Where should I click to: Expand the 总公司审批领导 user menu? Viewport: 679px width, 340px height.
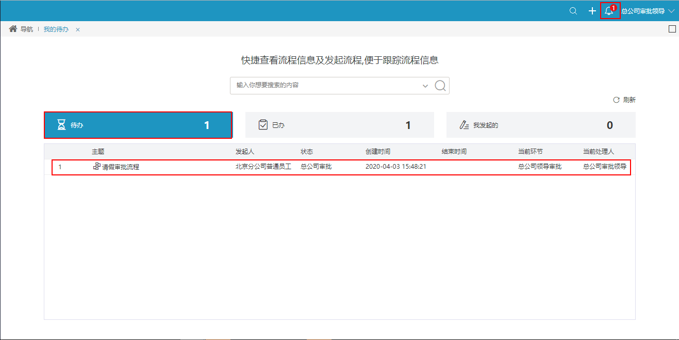click(x=648, y=11)
